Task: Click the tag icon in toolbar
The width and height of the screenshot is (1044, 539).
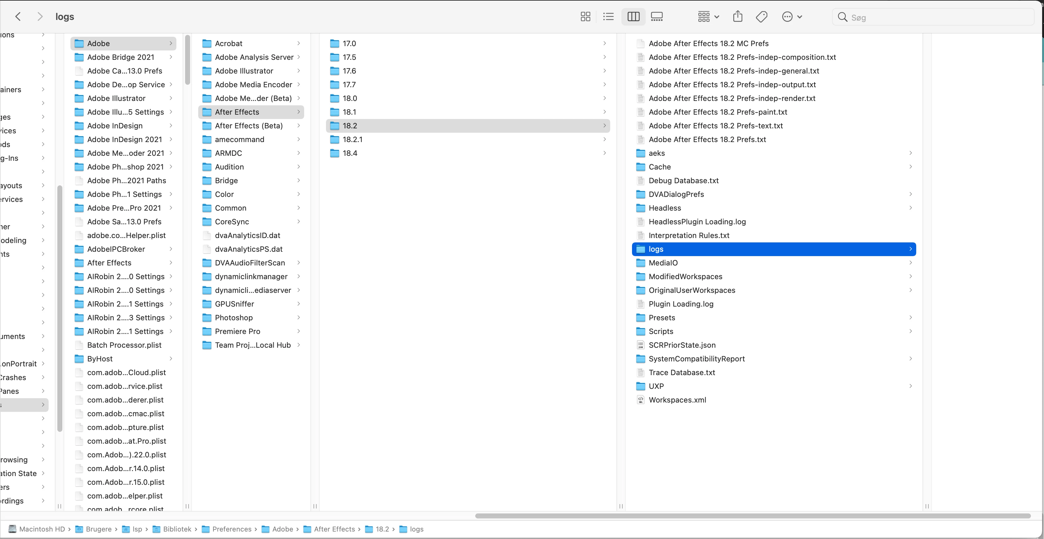Action: click(x=762, y=17)
